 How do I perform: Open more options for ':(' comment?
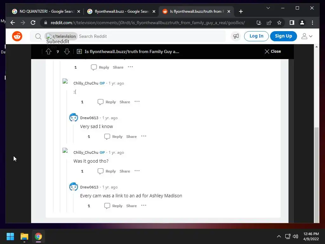click(137, 102)
